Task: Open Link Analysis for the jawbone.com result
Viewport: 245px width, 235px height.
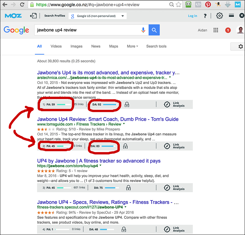Action: (x=174, y=188)
